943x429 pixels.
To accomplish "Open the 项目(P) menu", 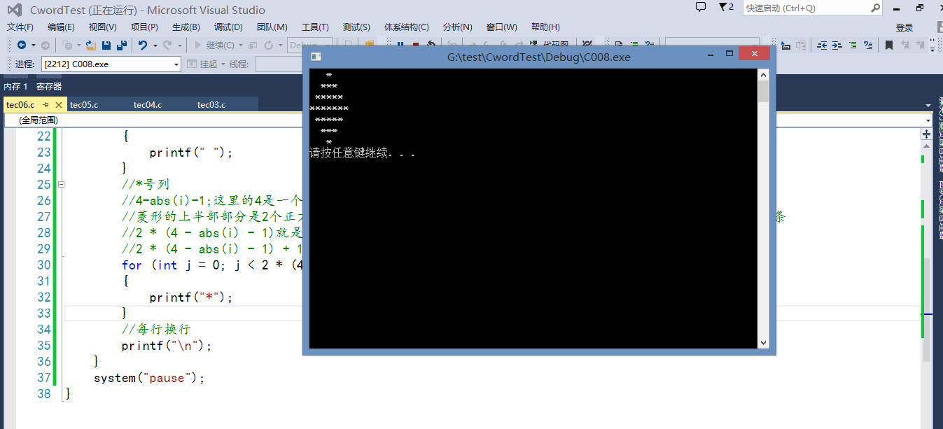I will [x=144, y=27].
